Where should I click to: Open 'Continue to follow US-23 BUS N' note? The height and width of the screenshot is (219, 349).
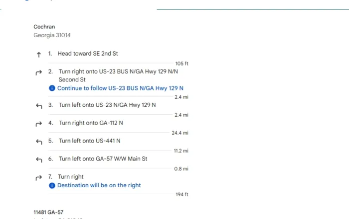tap(120, 88)
